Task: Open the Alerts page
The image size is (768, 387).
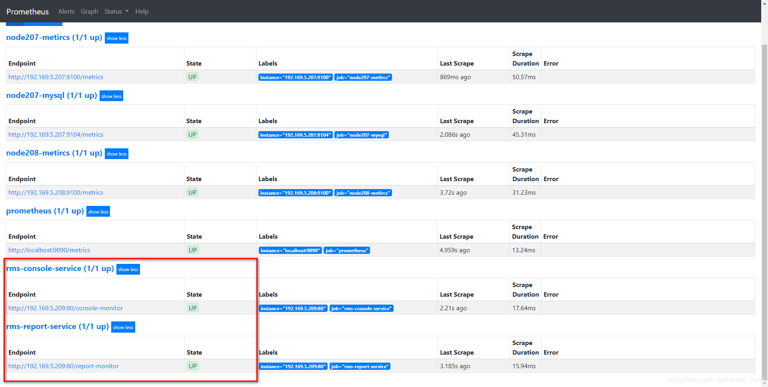Action: click(x=66, y=12)
